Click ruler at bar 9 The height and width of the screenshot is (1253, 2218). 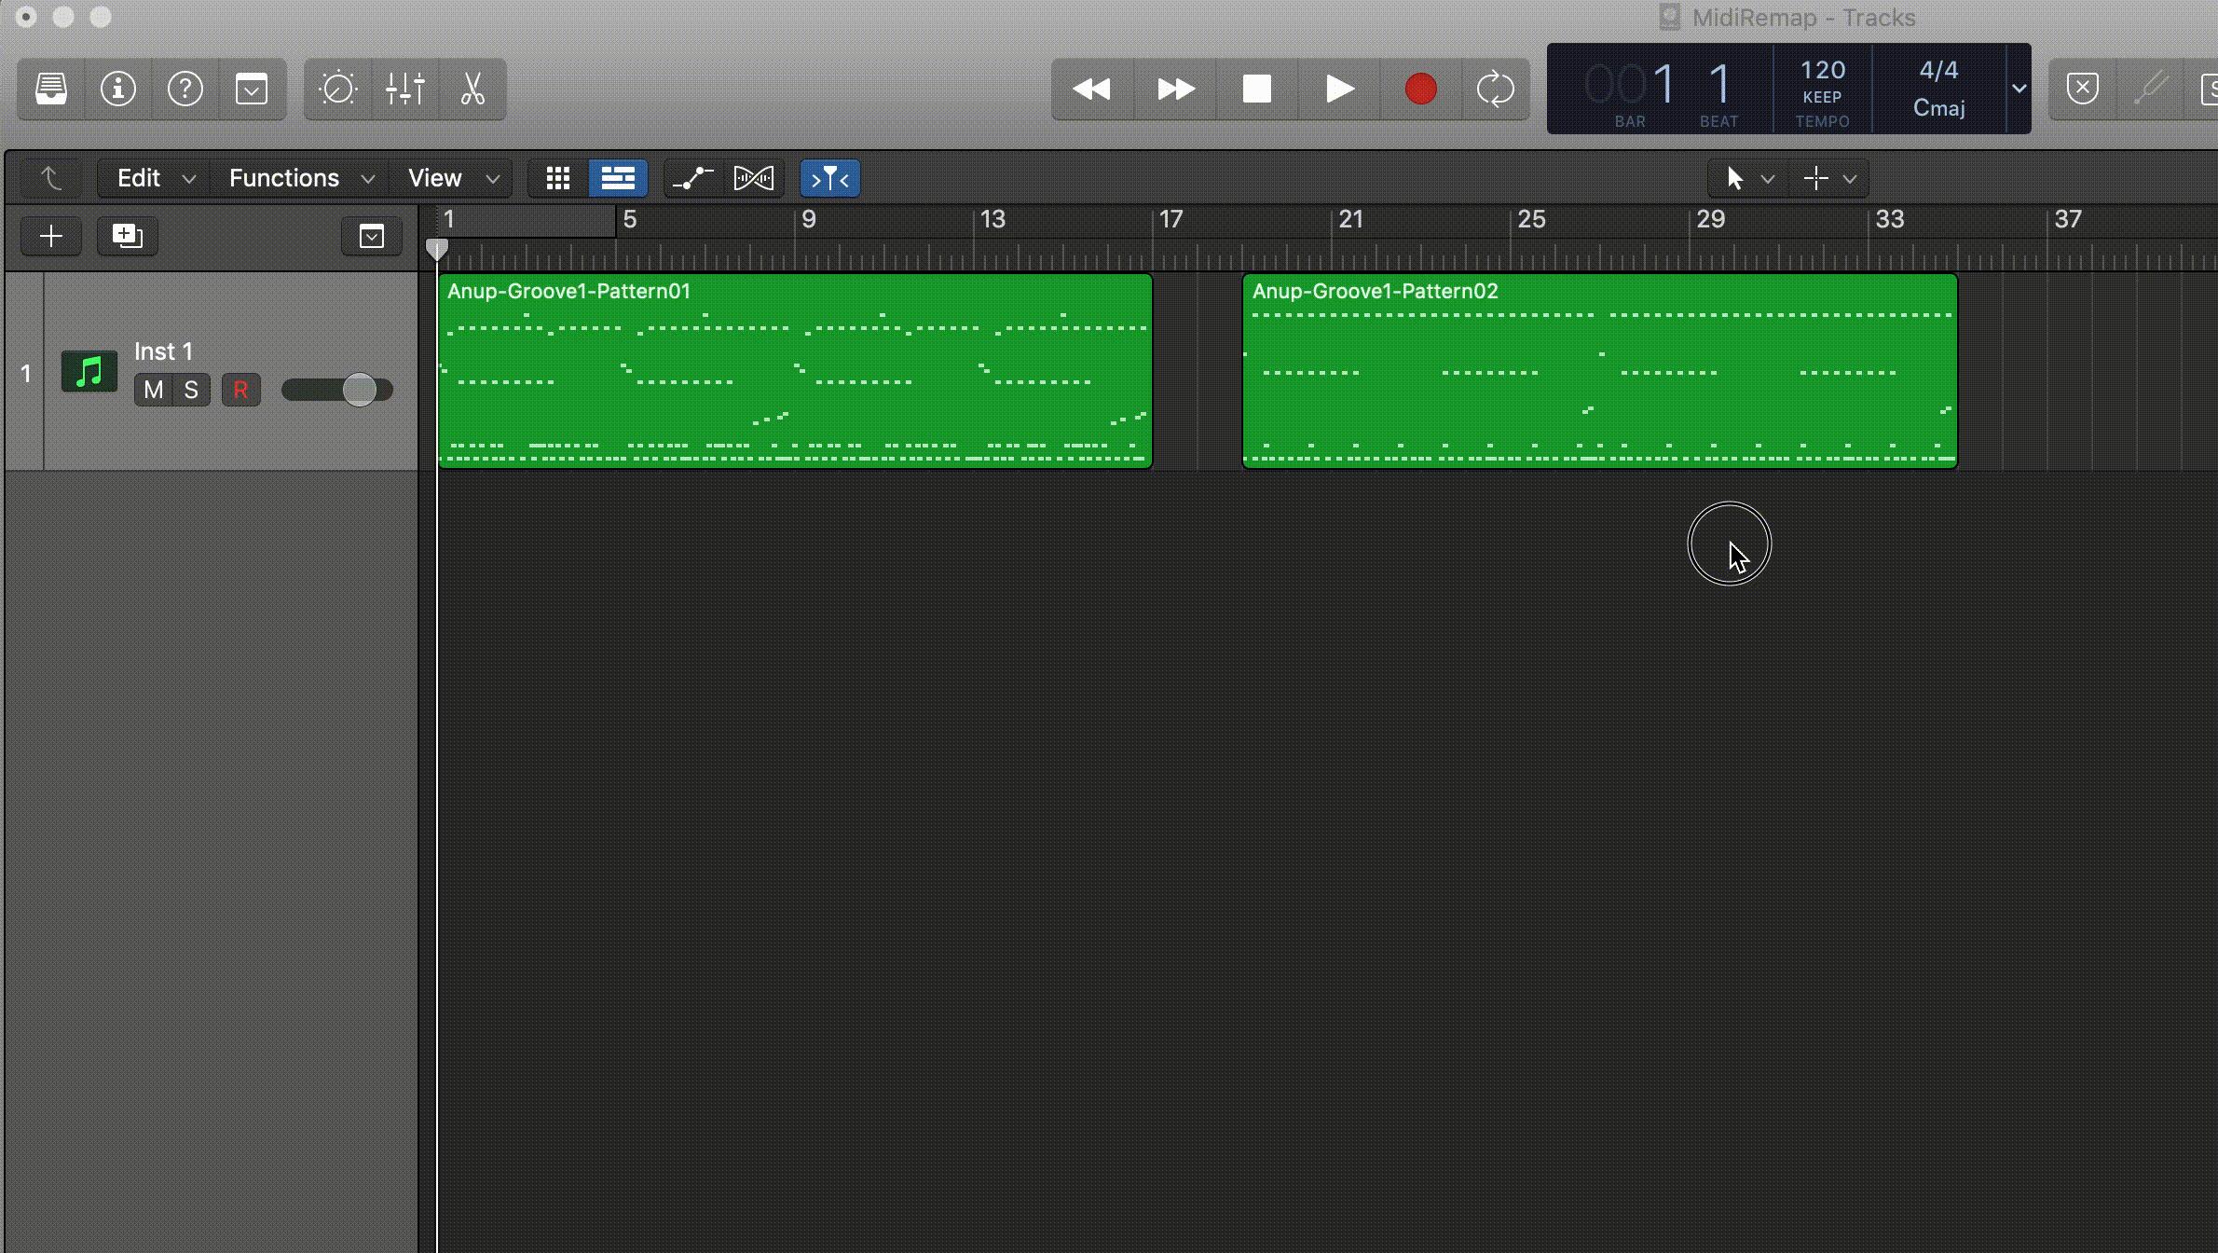tap(808, 220)
